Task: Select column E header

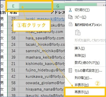Action: click(13, 6)
